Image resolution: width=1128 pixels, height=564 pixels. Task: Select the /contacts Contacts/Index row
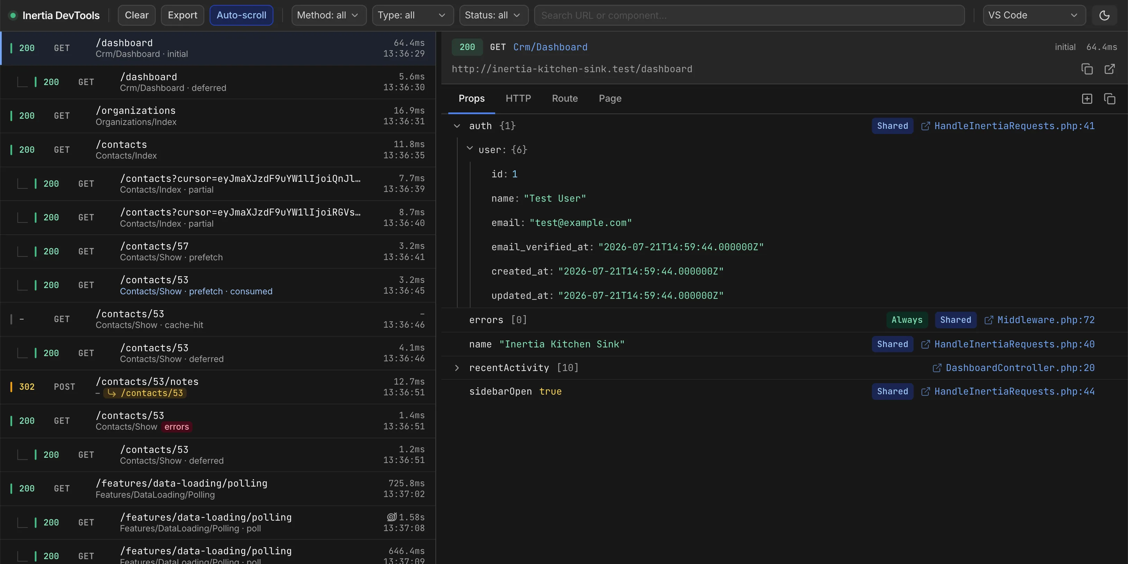[x=218, y=150]
